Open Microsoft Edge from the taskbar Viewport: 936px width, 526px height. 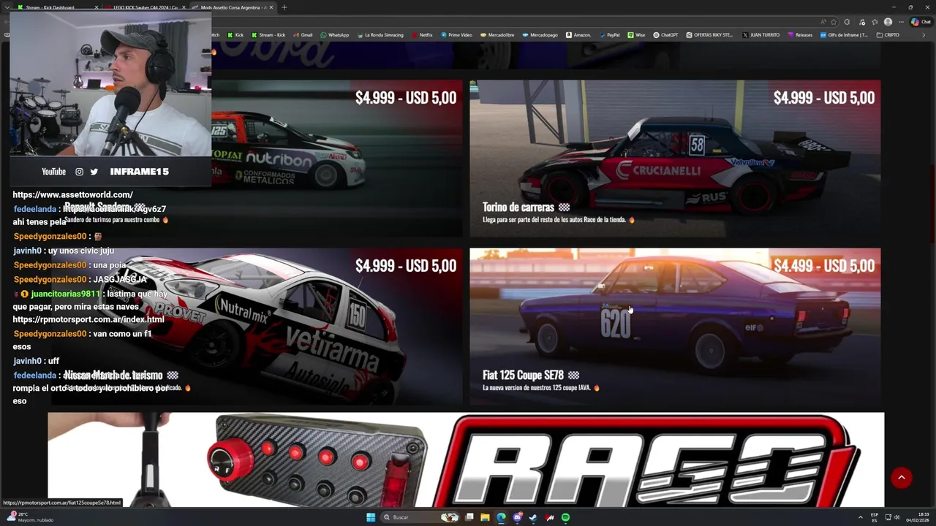pos(501,517)
